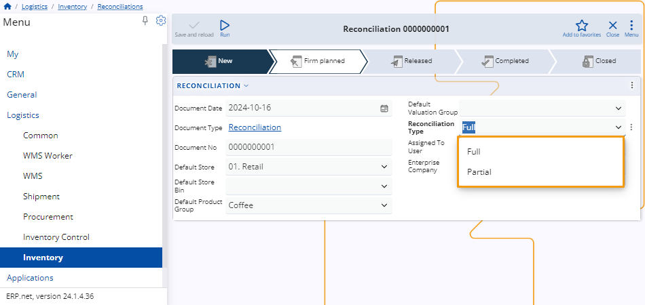The height and width of the screenshot is (305, 645).
Task: Click the Document Date field
Action: pos(308,108)
